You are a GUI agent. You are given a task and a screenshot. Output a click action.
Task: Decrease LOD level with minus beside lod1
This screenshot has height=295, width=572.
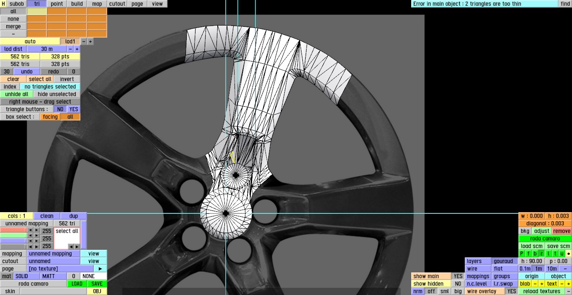(84, 41)
